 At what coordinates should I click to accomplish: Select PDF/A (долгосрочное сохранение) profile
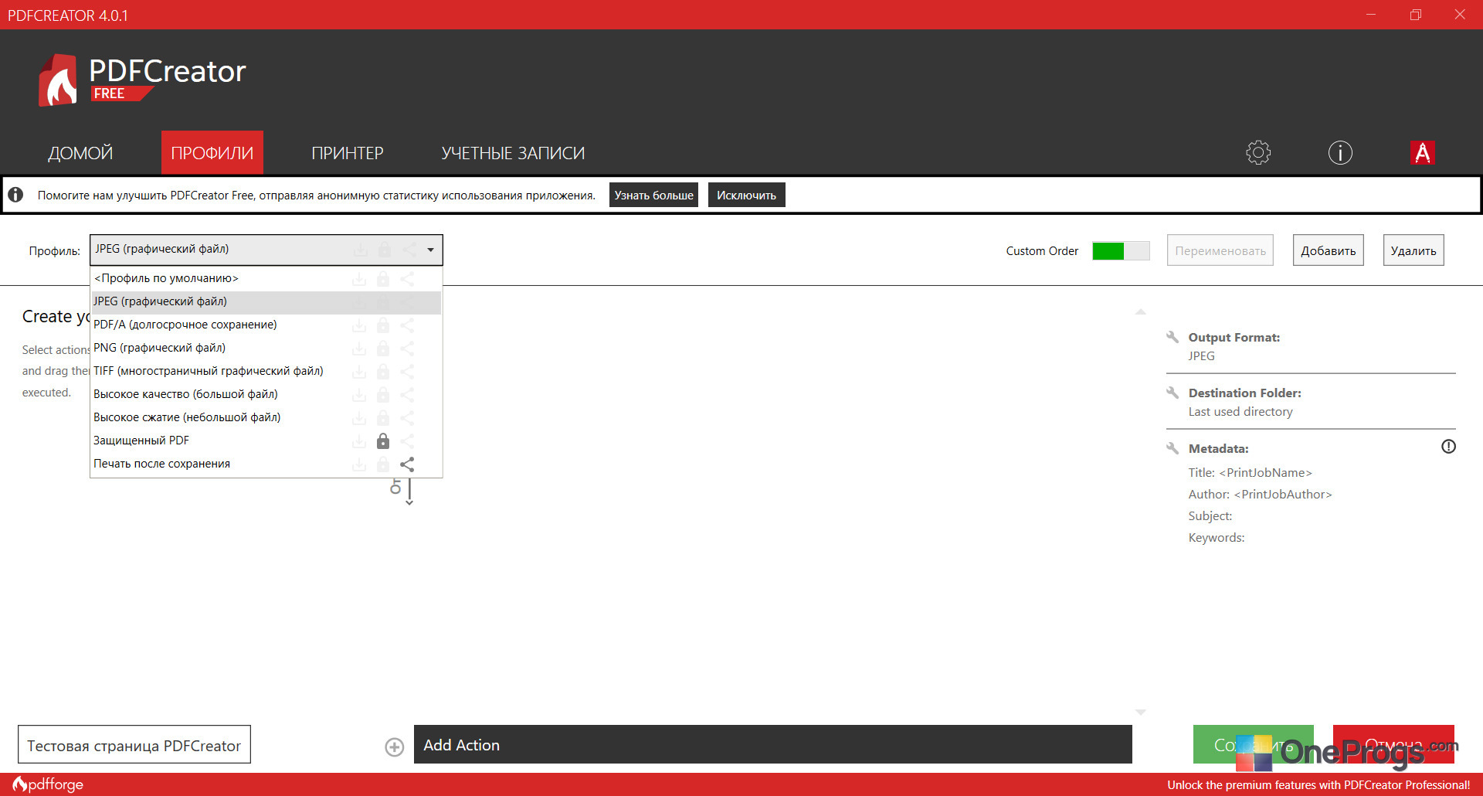(266, 325)
